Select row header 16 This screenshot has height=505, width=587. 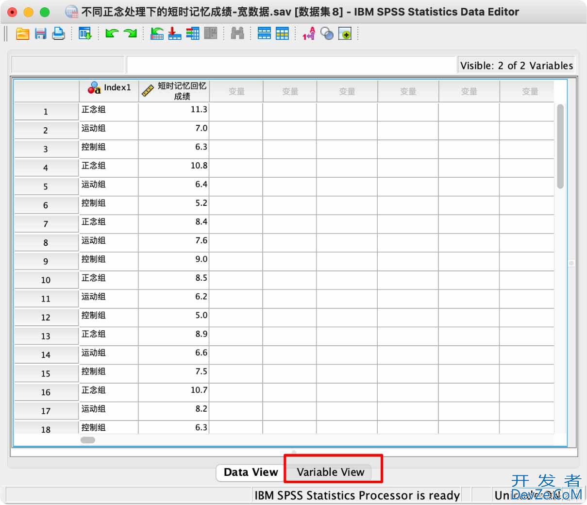[46, 392]
